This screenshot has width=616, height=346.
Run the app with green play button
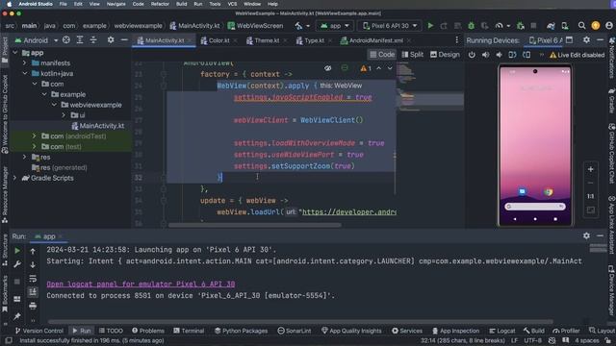pyautogui.click(x=430, y=26)
